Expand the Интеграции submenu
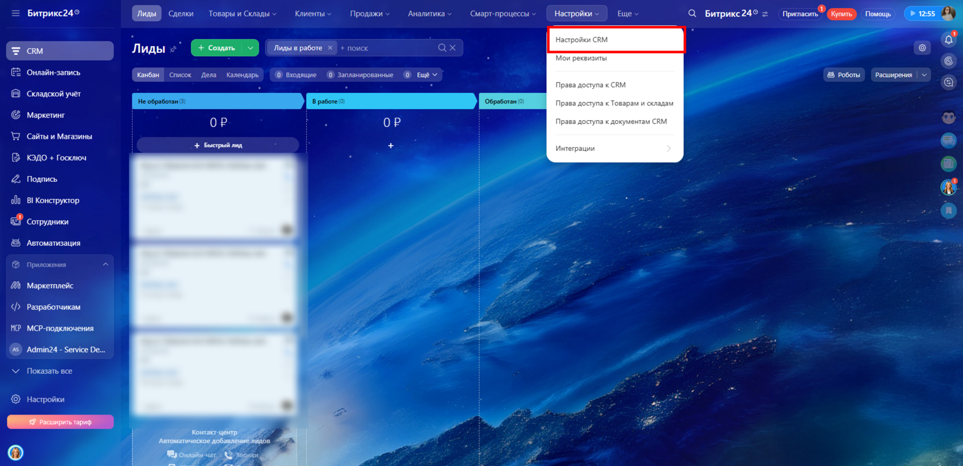The height and width of the screenshot is (466, 963). click(614, 148)
